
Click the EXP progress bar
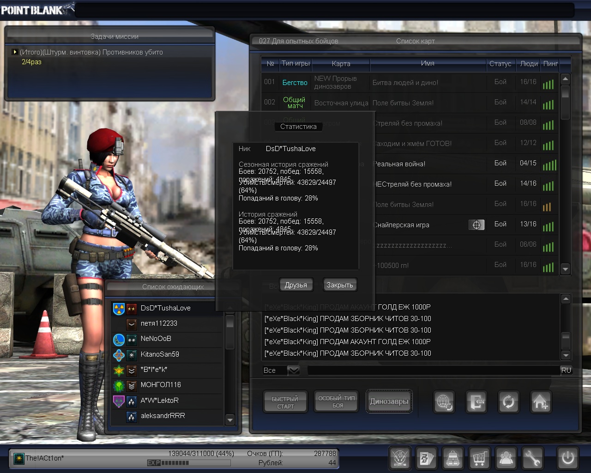[189, 463]
